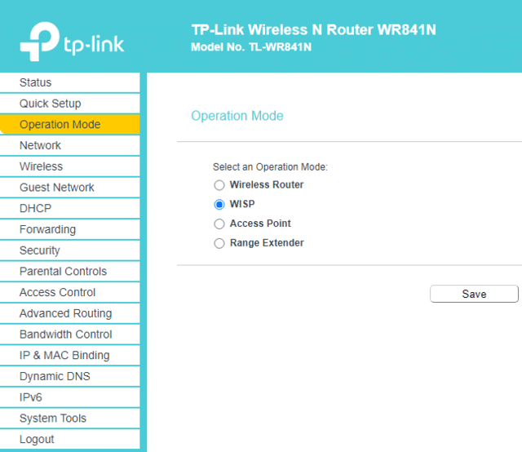
Task: Select the Wireless Router radio button
Action: pos(219,185)
